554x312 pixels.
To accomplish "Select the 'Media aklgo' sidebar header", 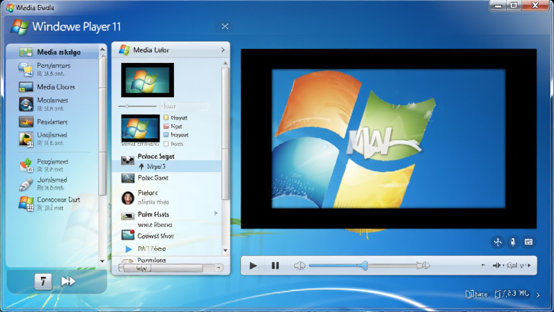I will (53, 52).
